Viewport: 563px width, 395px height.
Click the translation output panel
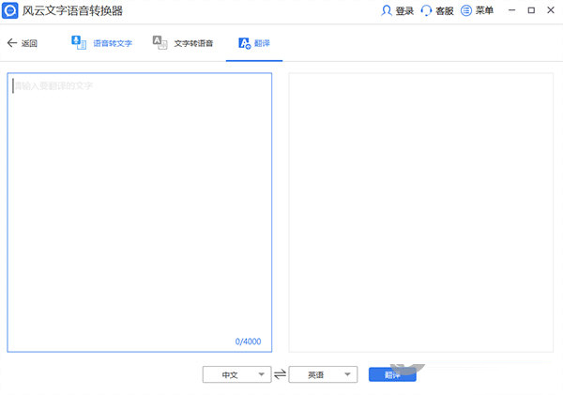click(421, 211)
